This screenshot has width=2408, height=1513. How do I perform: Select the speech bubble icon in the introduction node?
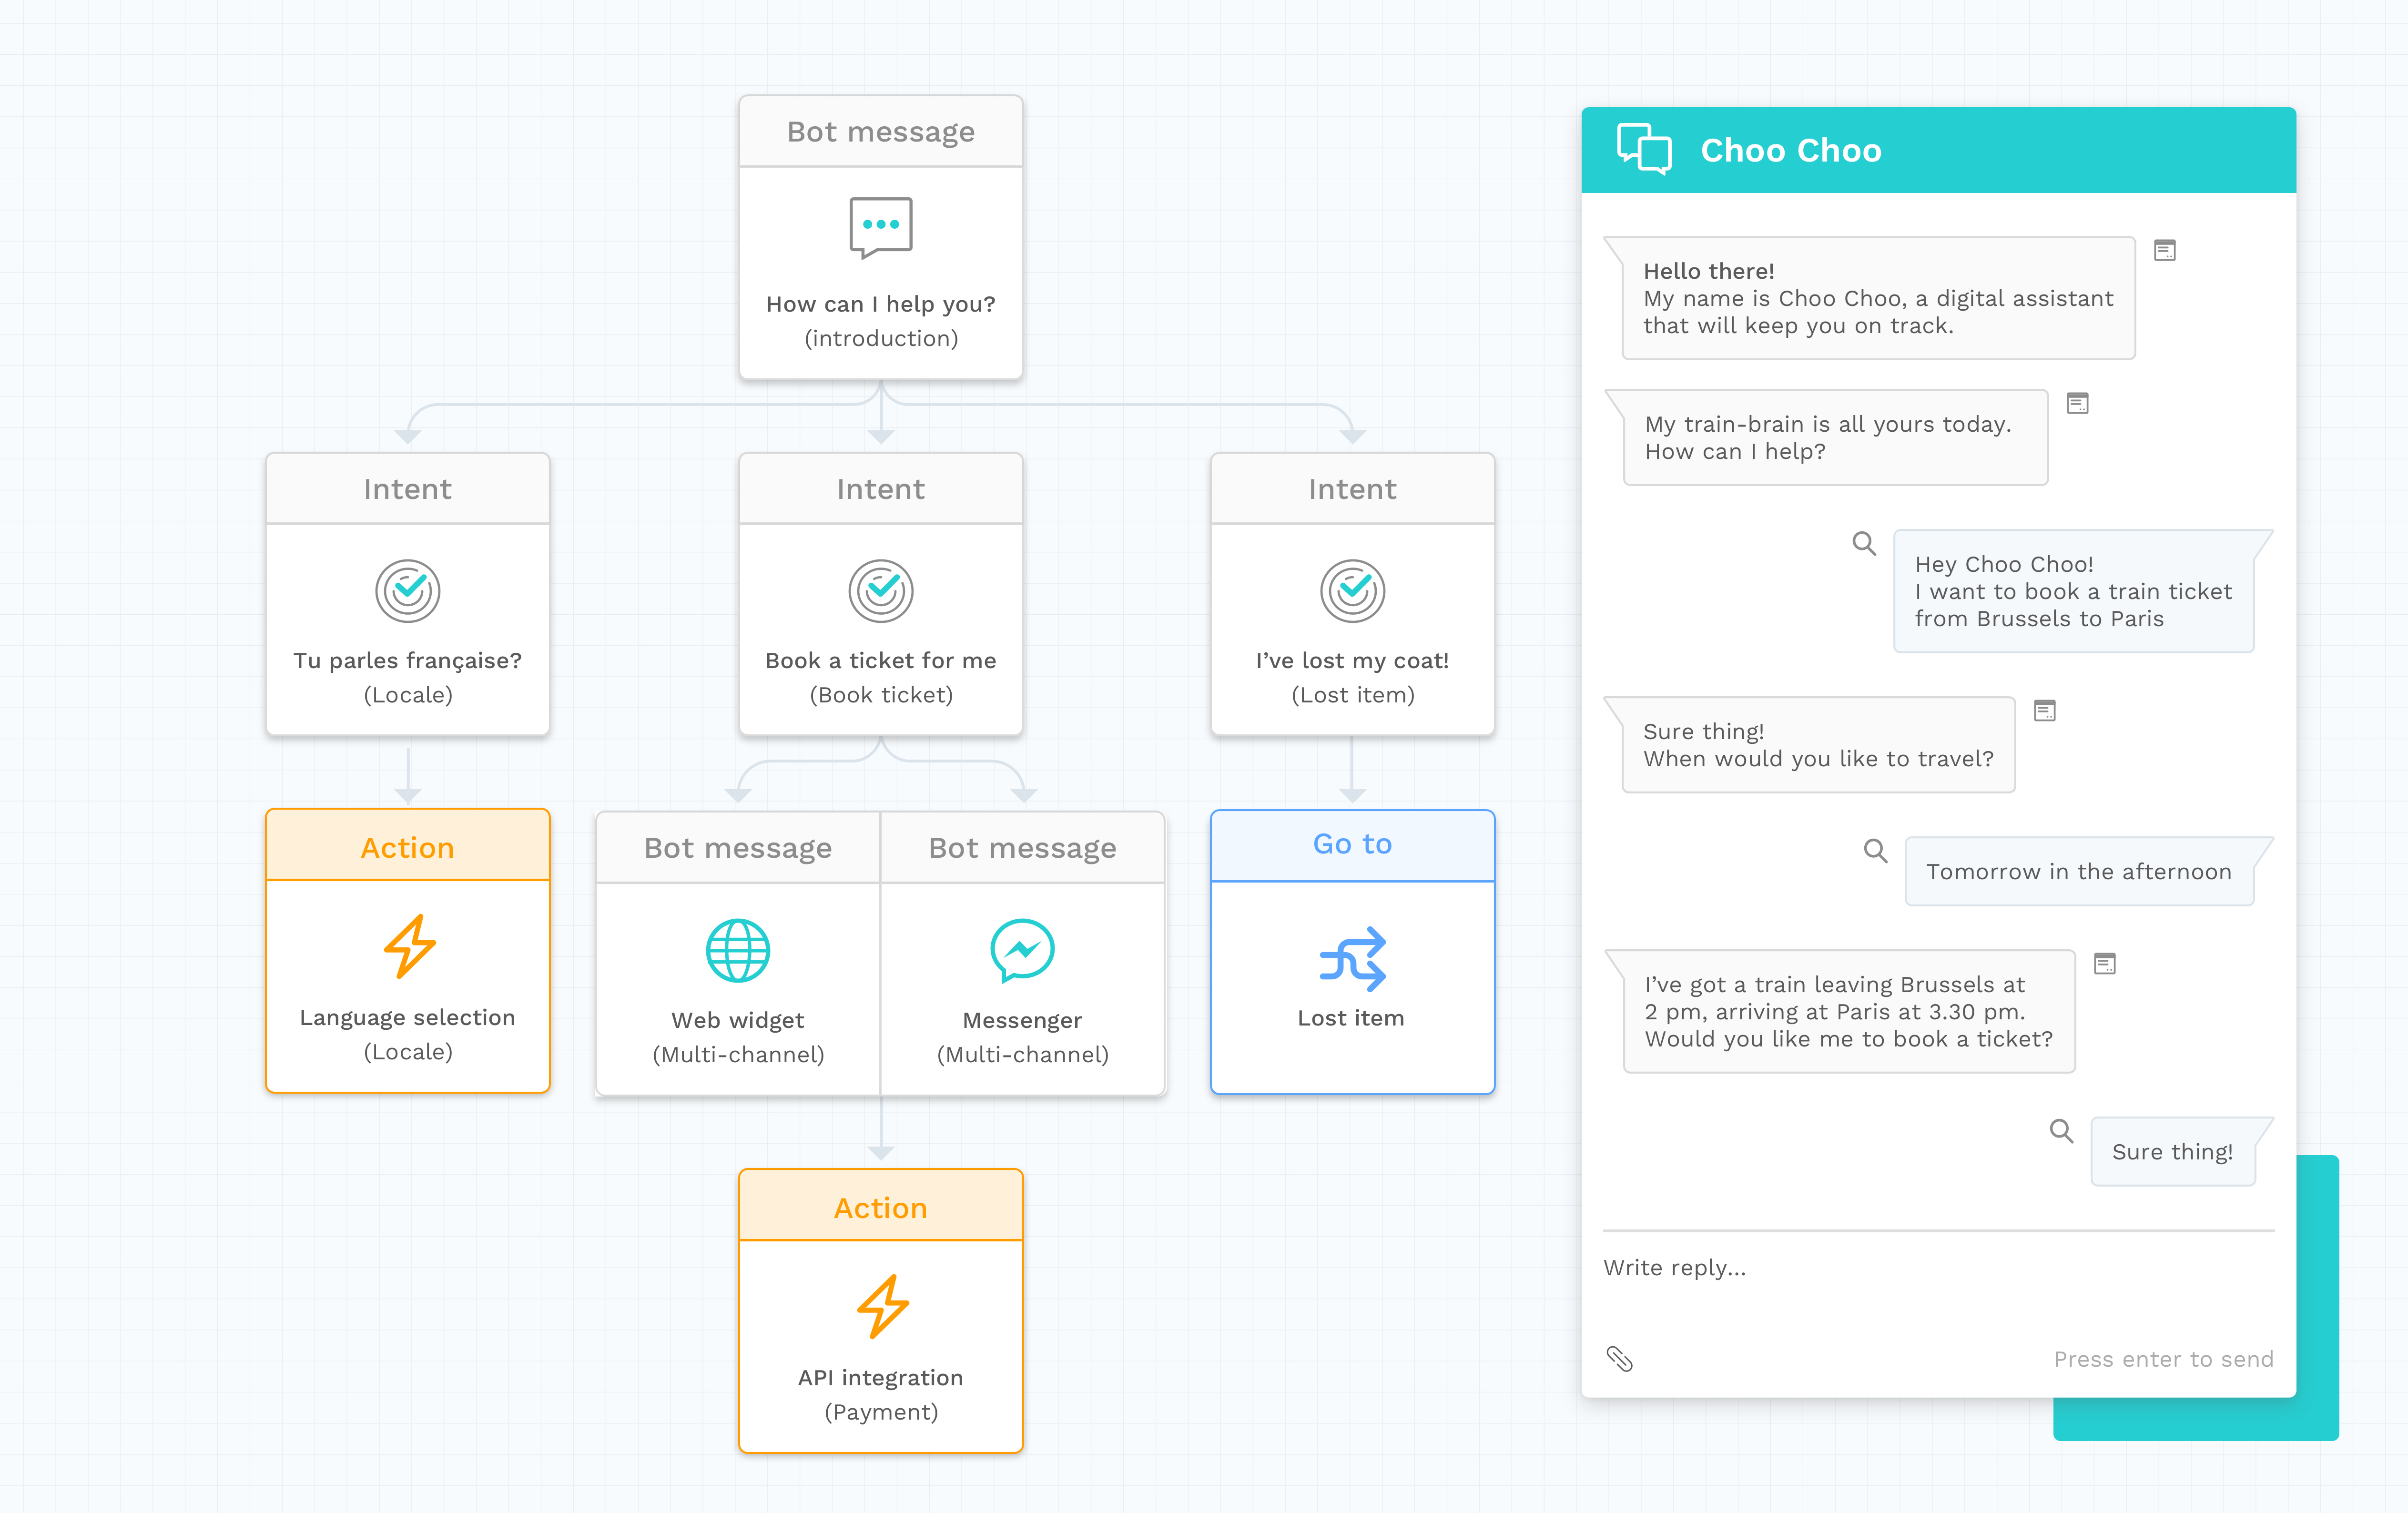pos(880,228)
